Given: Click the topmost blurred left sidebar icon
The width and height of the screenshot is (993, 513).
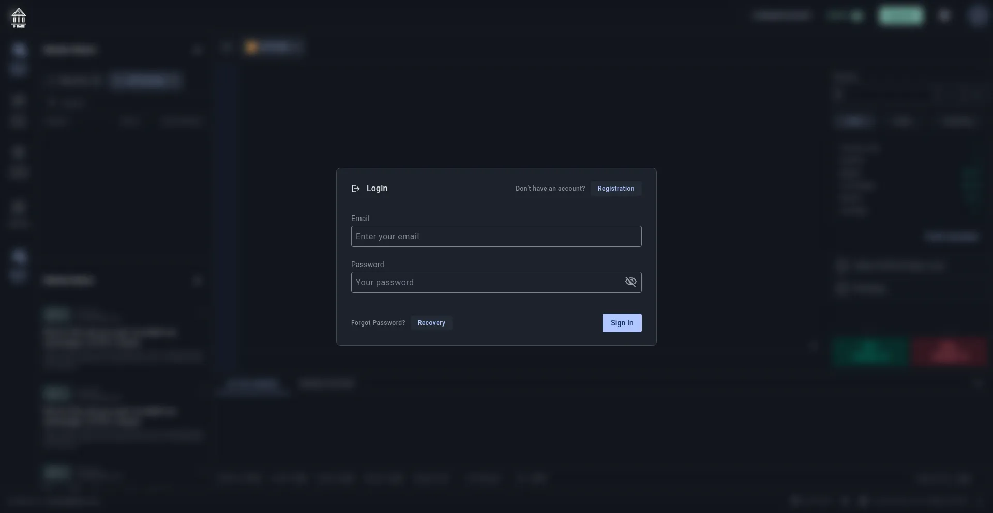Looking at the screenshot, I should (x=19, y=50).
